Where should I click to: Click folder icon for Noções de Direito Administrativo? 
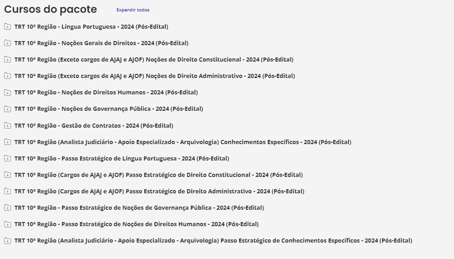click(7, 76)
